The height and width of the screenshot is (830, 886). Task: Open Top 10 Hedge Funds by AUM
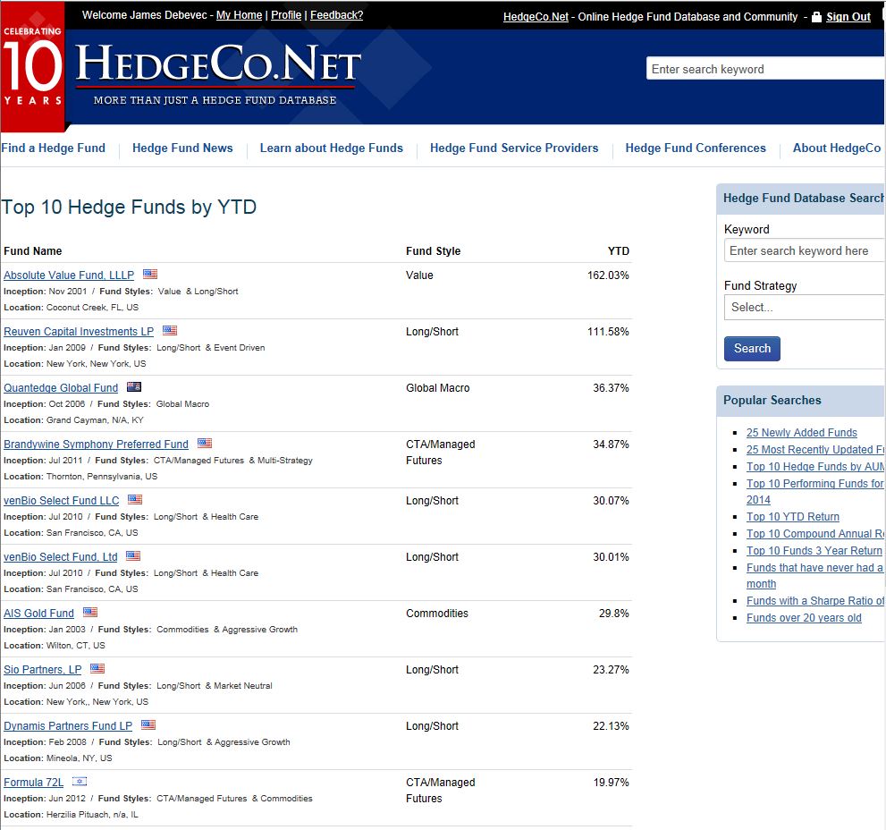[x=814, y=467]
